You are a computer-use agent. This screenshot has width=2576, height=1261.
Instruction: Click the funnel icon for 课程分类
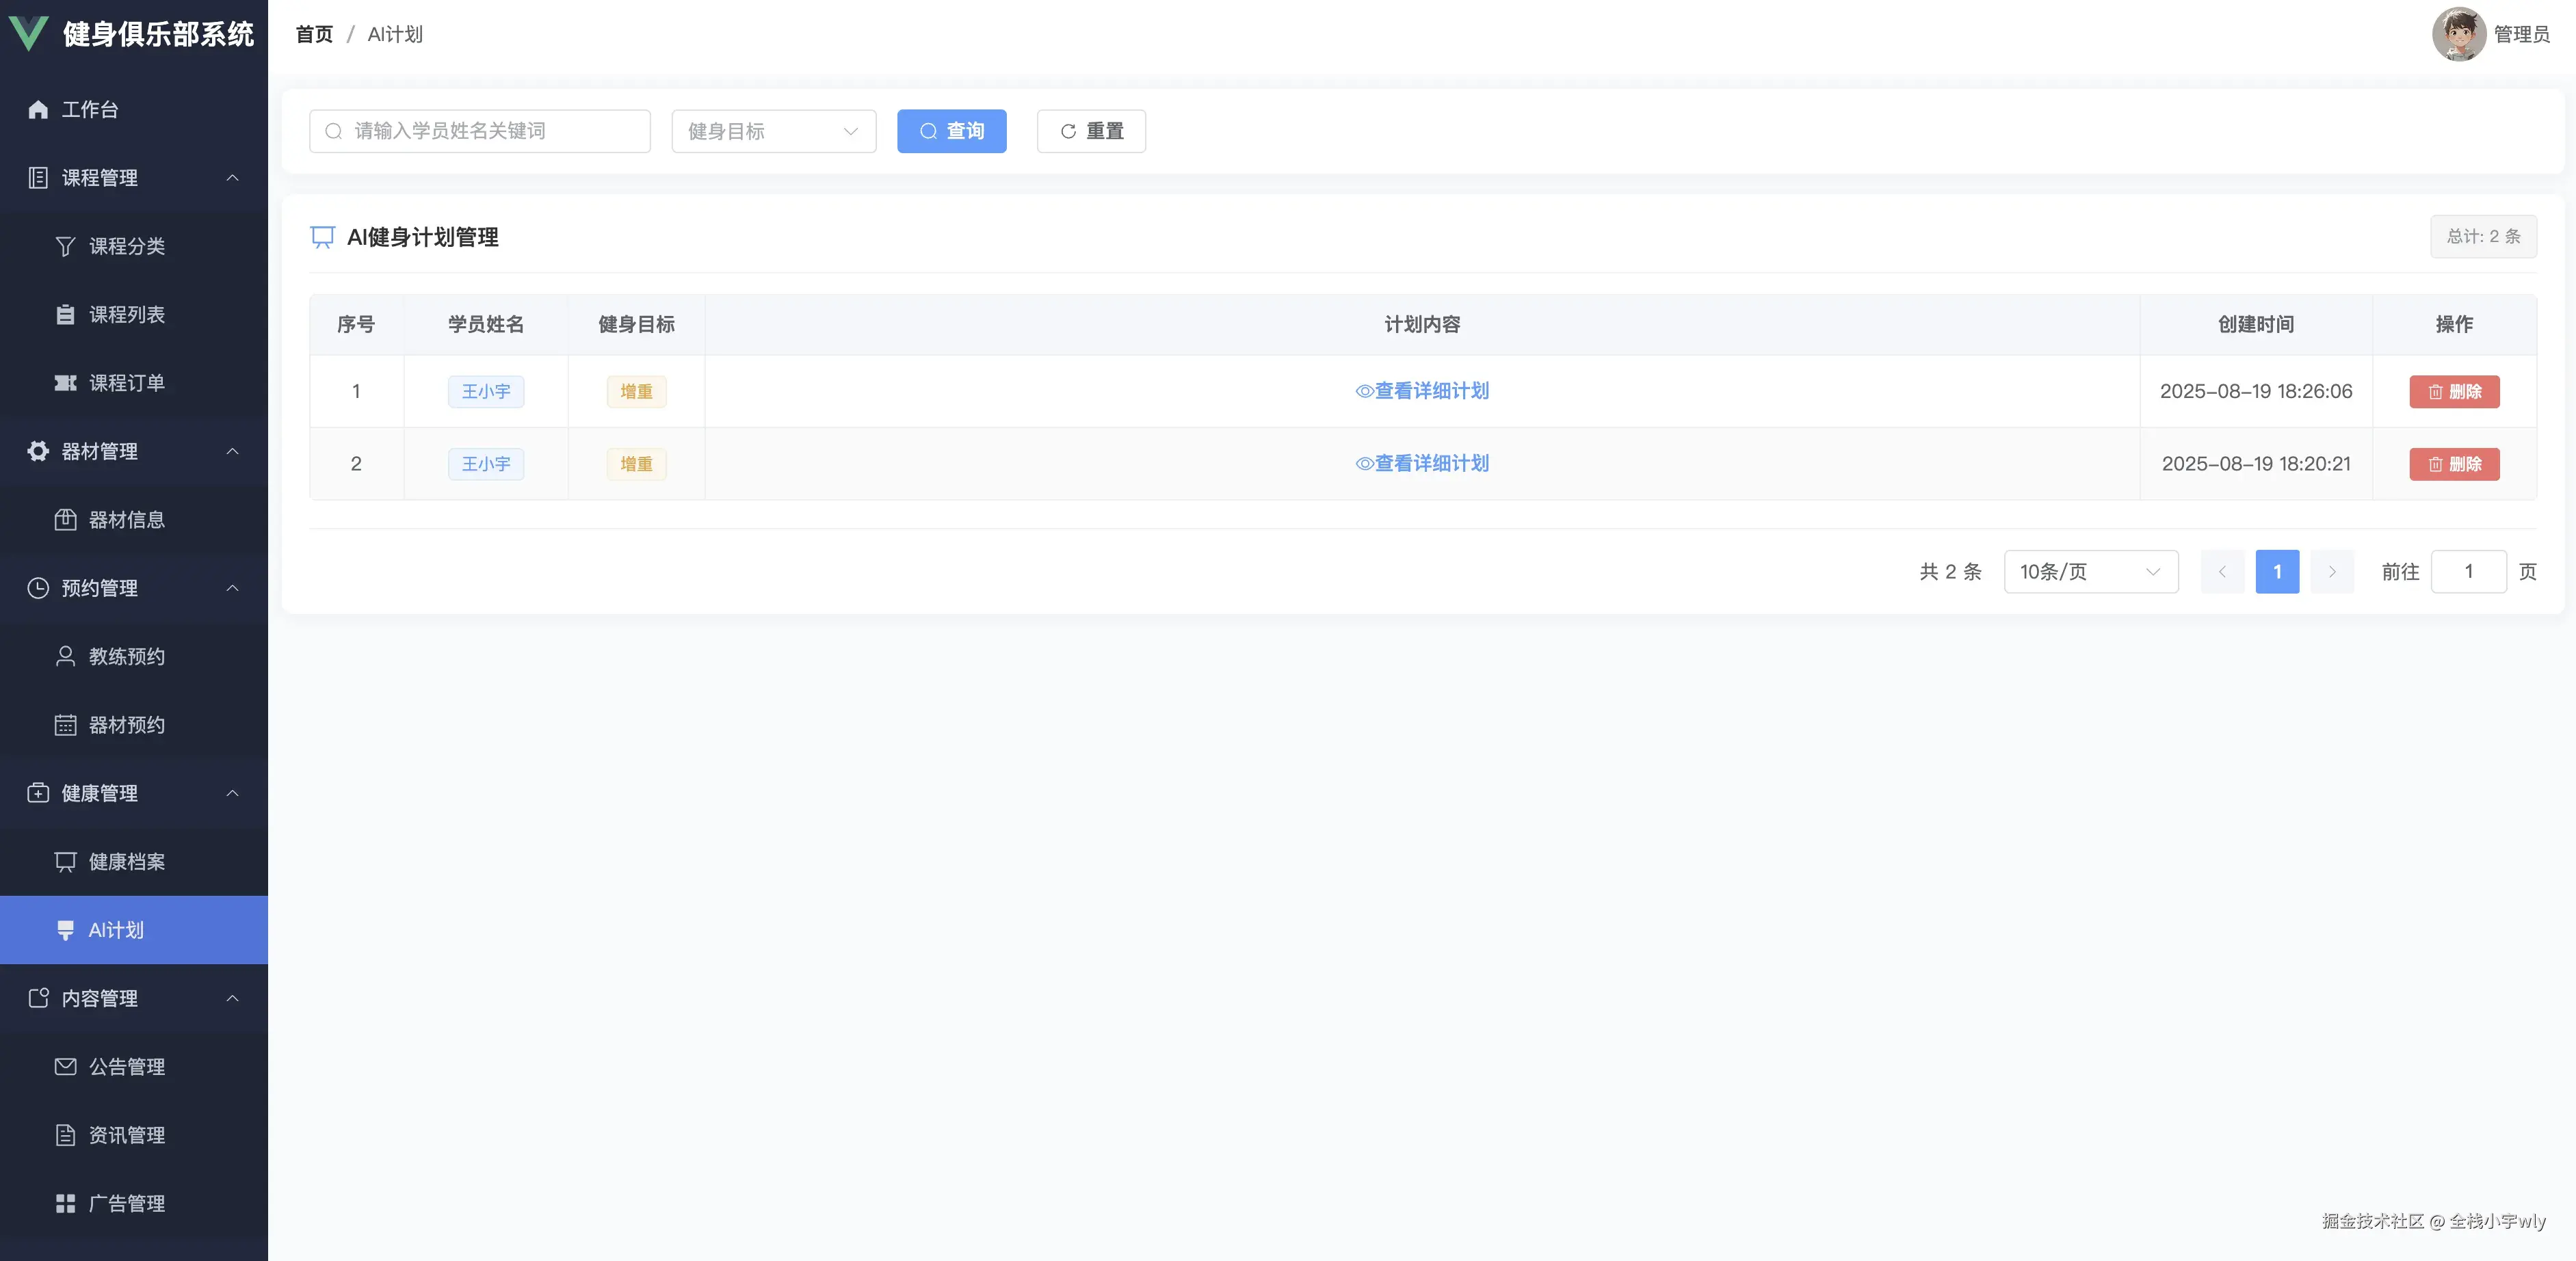pos(65,246)
